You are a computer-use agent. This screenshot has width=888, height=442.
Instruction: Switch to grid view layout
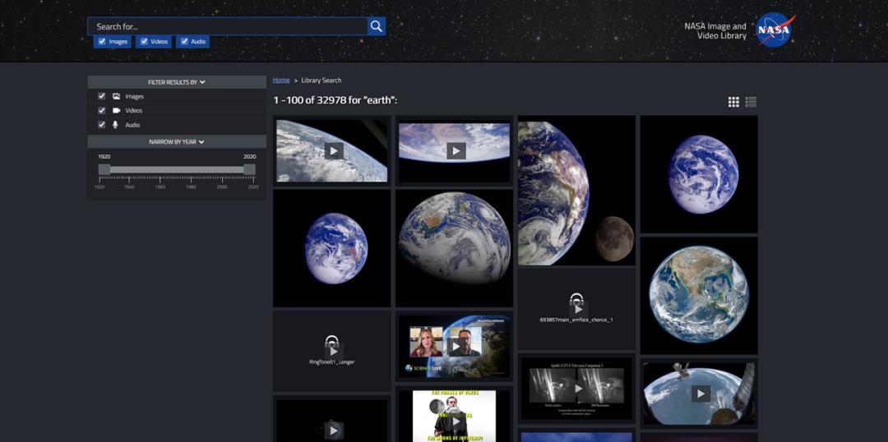click(733, 102)
